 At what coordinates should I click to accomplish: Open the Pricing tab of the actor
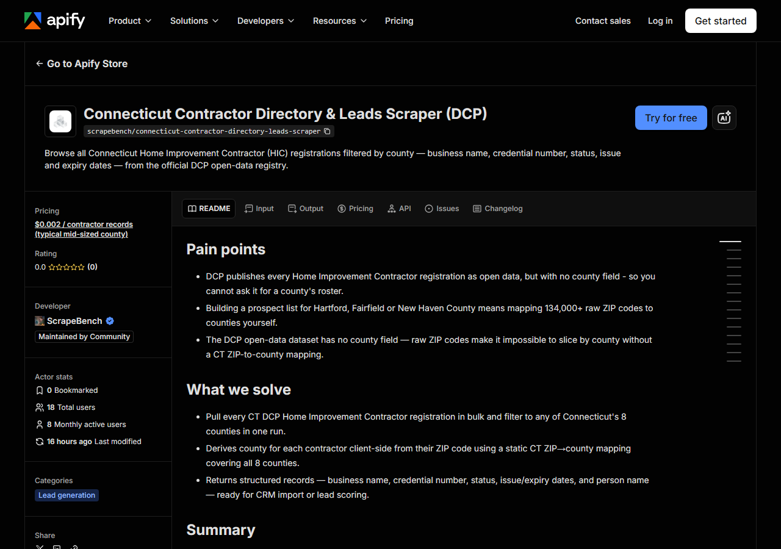point(355,209)
